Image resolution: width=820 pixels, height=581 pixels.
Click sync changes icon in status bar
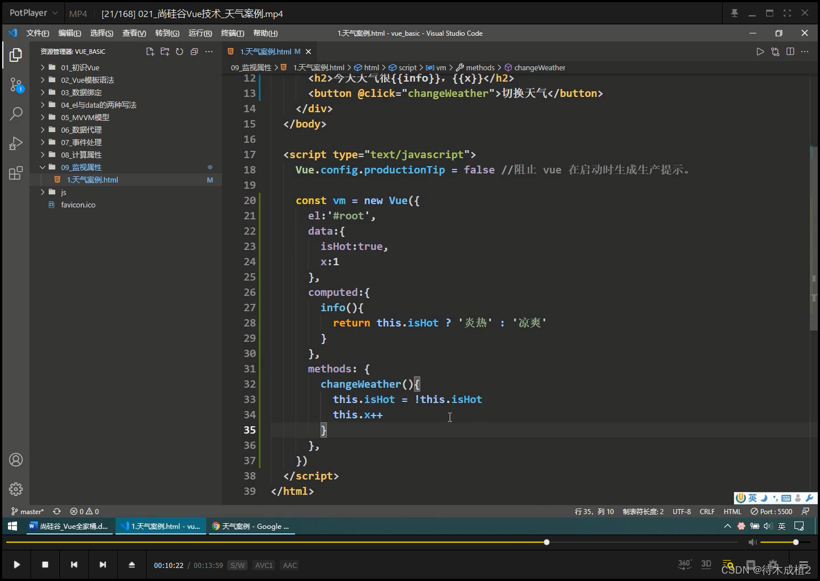coord(57,511)
